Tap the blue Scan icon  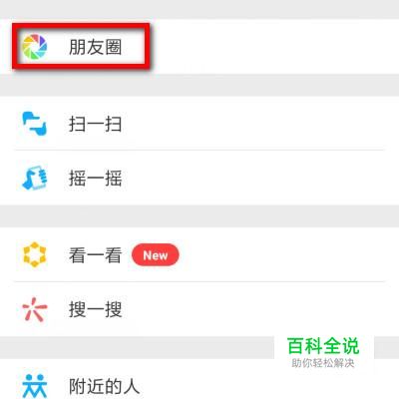[35, 124]
